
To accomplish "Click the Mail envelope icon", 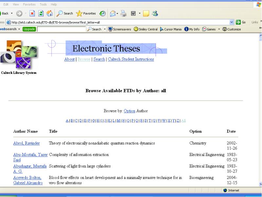I will [113, 13].
